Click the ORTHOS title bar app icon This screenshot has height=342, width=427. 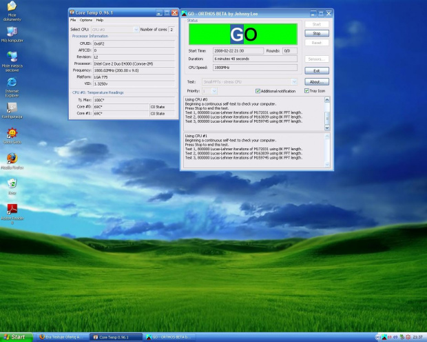pos(185,14)
